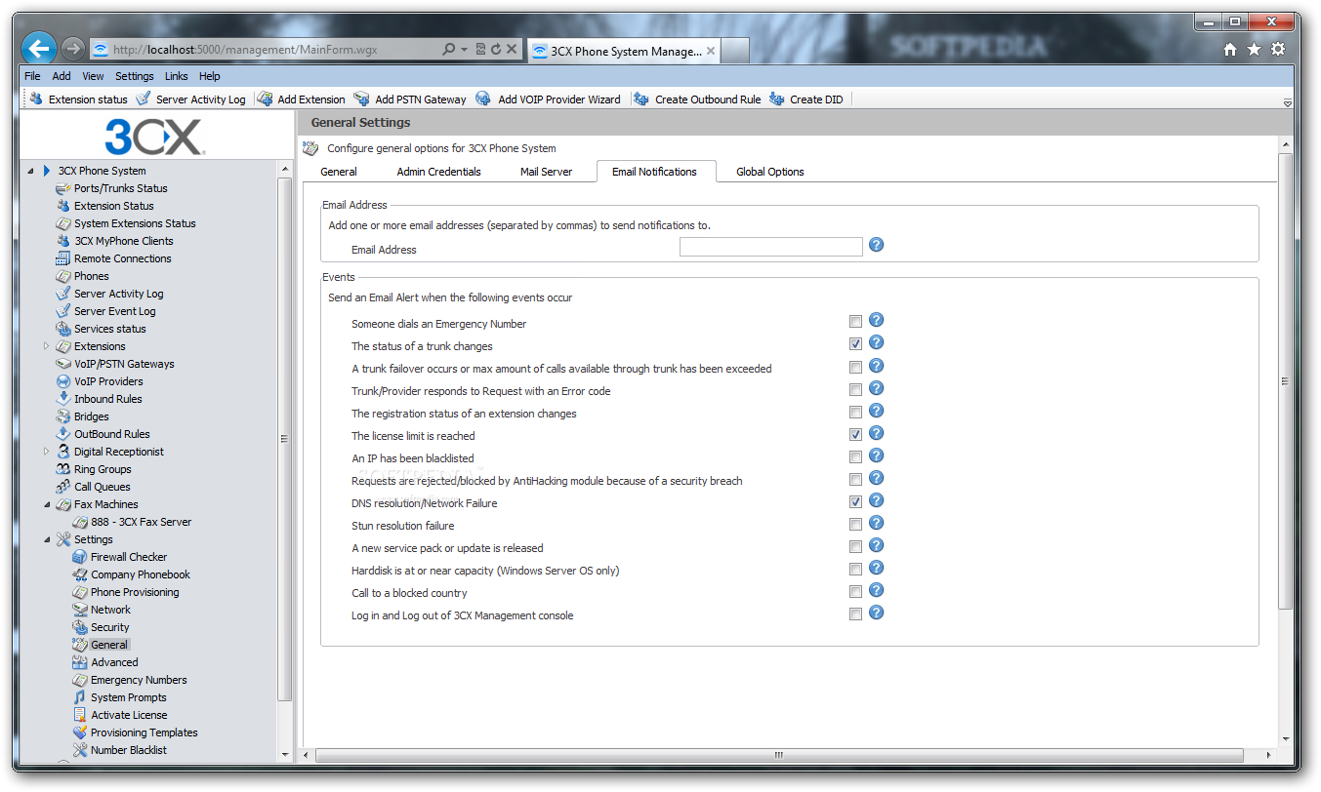Image resolution: width=1321 pixels, height=792 pixels.
Task: Refresh the page using the address bar reload icon
Action: click(x=496, y=50)
